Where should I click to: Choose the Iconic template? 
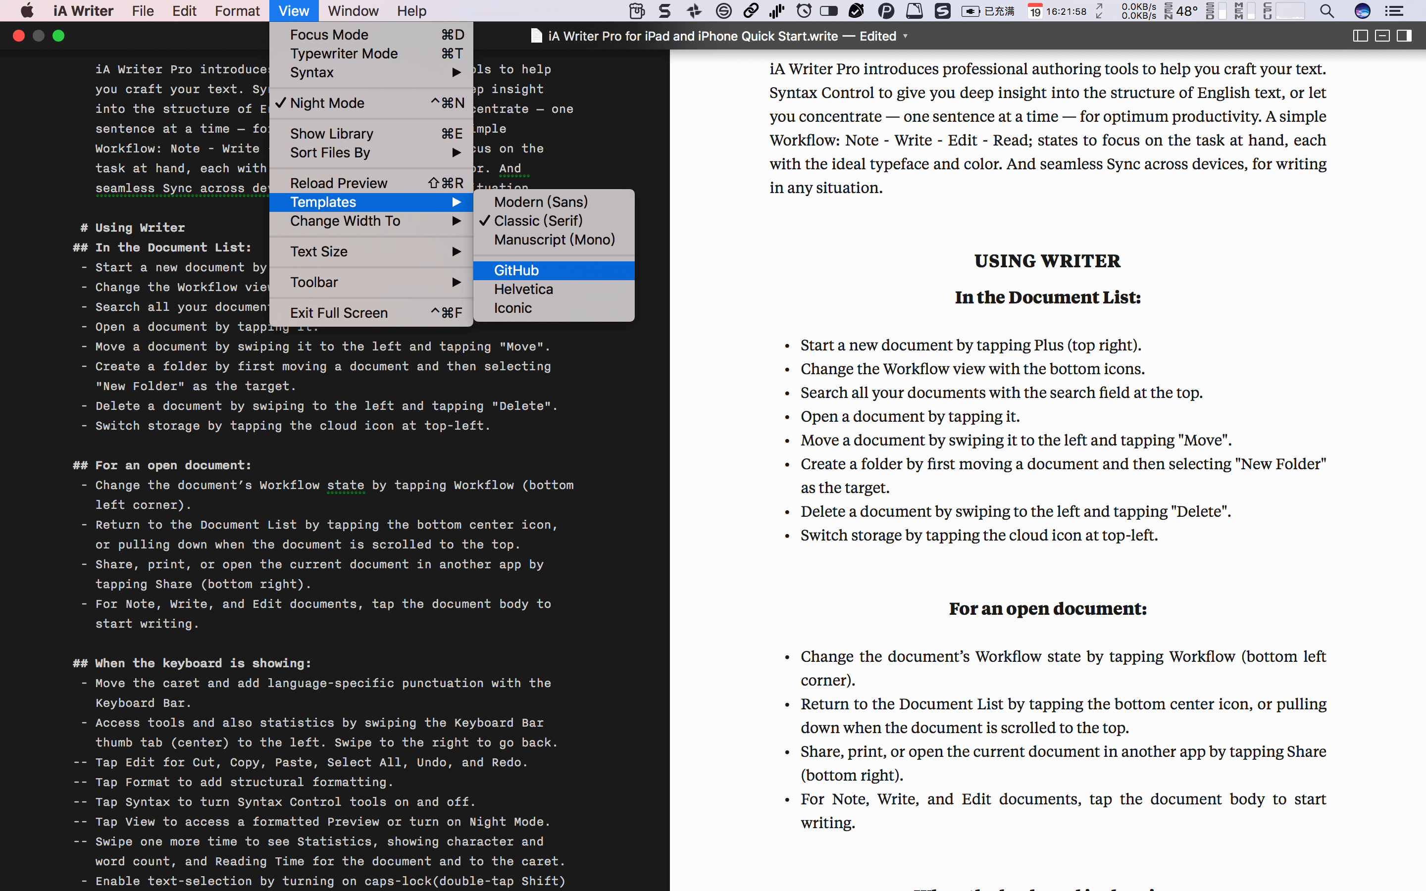[x=554, y=308]
